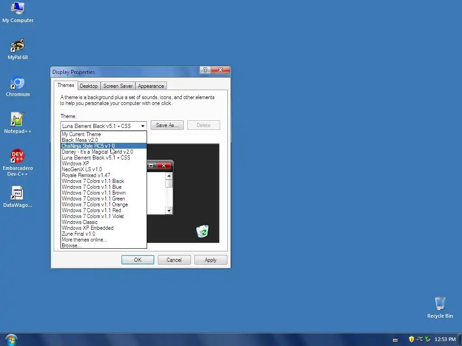This screenshot has width=462, height=346.
Task: Select the Embarcadero Dev-C++ desktop icon
Action: 18,162
